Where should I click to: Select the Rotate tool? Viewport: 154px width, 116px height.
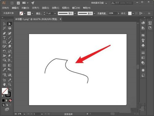4,51
